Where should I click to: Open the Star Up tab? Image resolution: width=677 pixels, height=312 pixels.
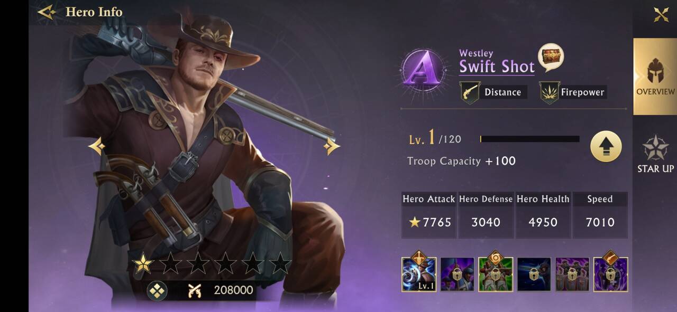[x=655, y=154]
